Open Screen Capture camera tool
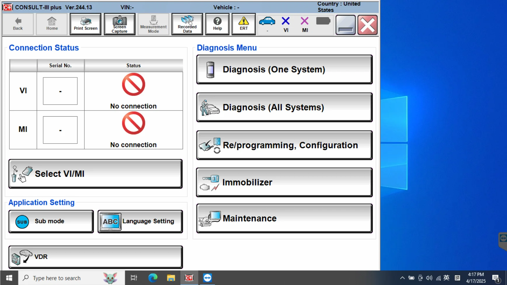This screenshot has height=285, width=507. pos(119,24)
